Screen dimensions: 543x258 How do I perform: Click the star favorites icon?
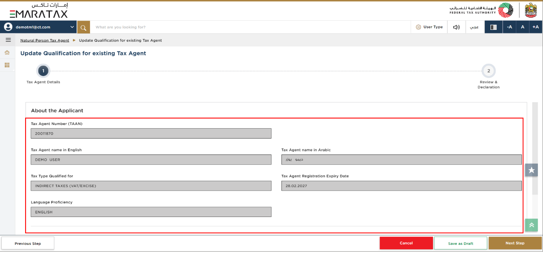pyautogui.click(x=531, y=170)
